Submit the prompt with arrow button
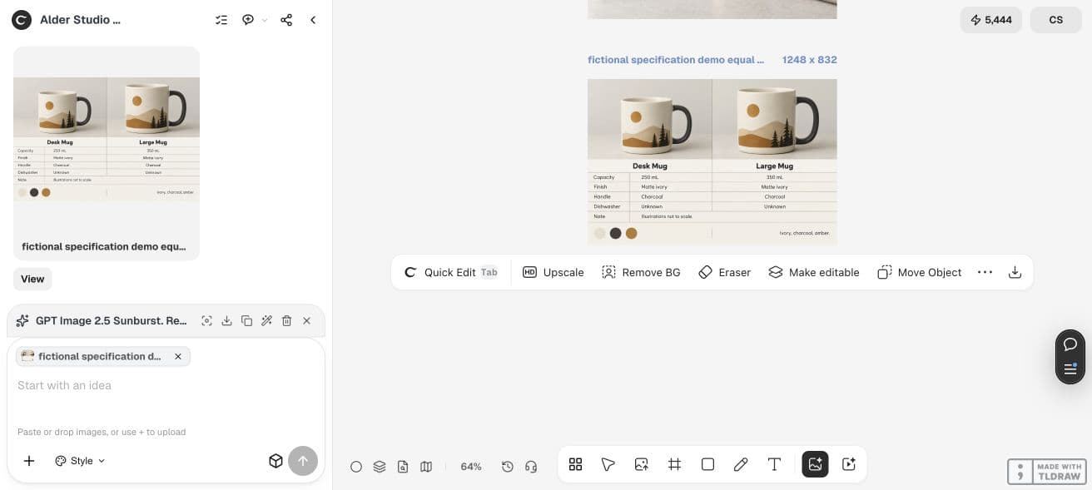1092x490 pixels. pyautogui.click(x=303, y=461)
